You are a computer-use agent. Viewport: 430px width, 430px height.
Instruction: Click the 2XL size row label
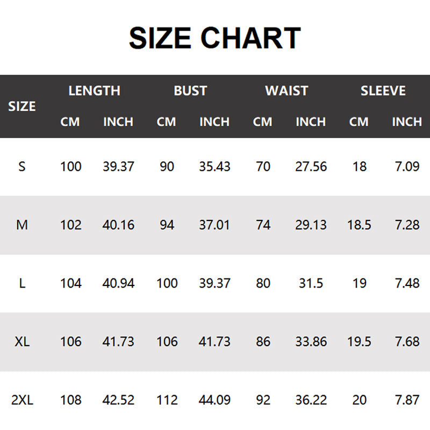(22, 400)
